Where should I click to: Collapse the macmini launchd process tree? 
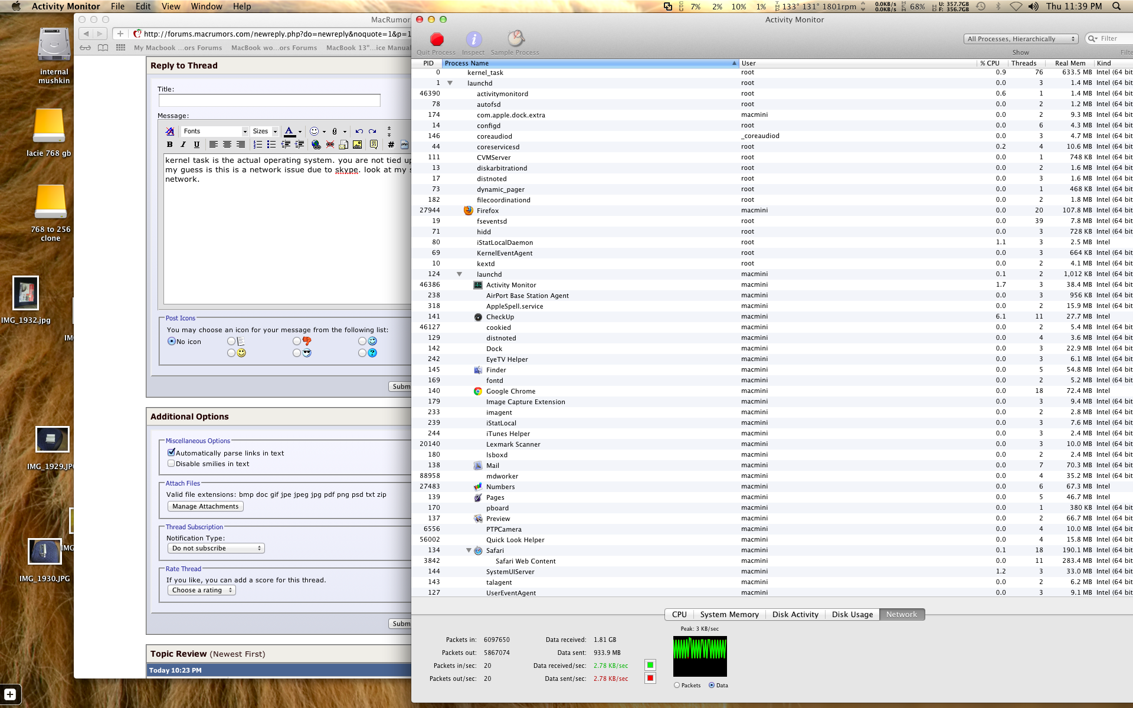(460, 274)
